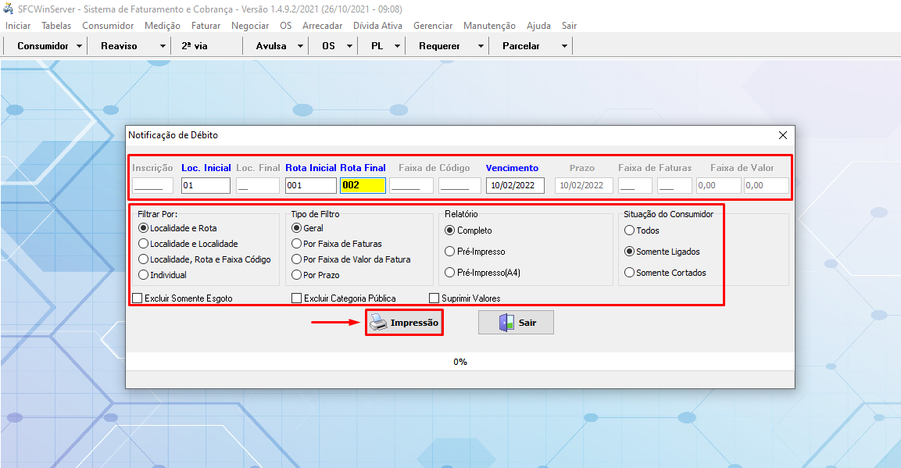Toggle the Suprimir Valores checkbox
901x468 pixels.
pos(434,298)
